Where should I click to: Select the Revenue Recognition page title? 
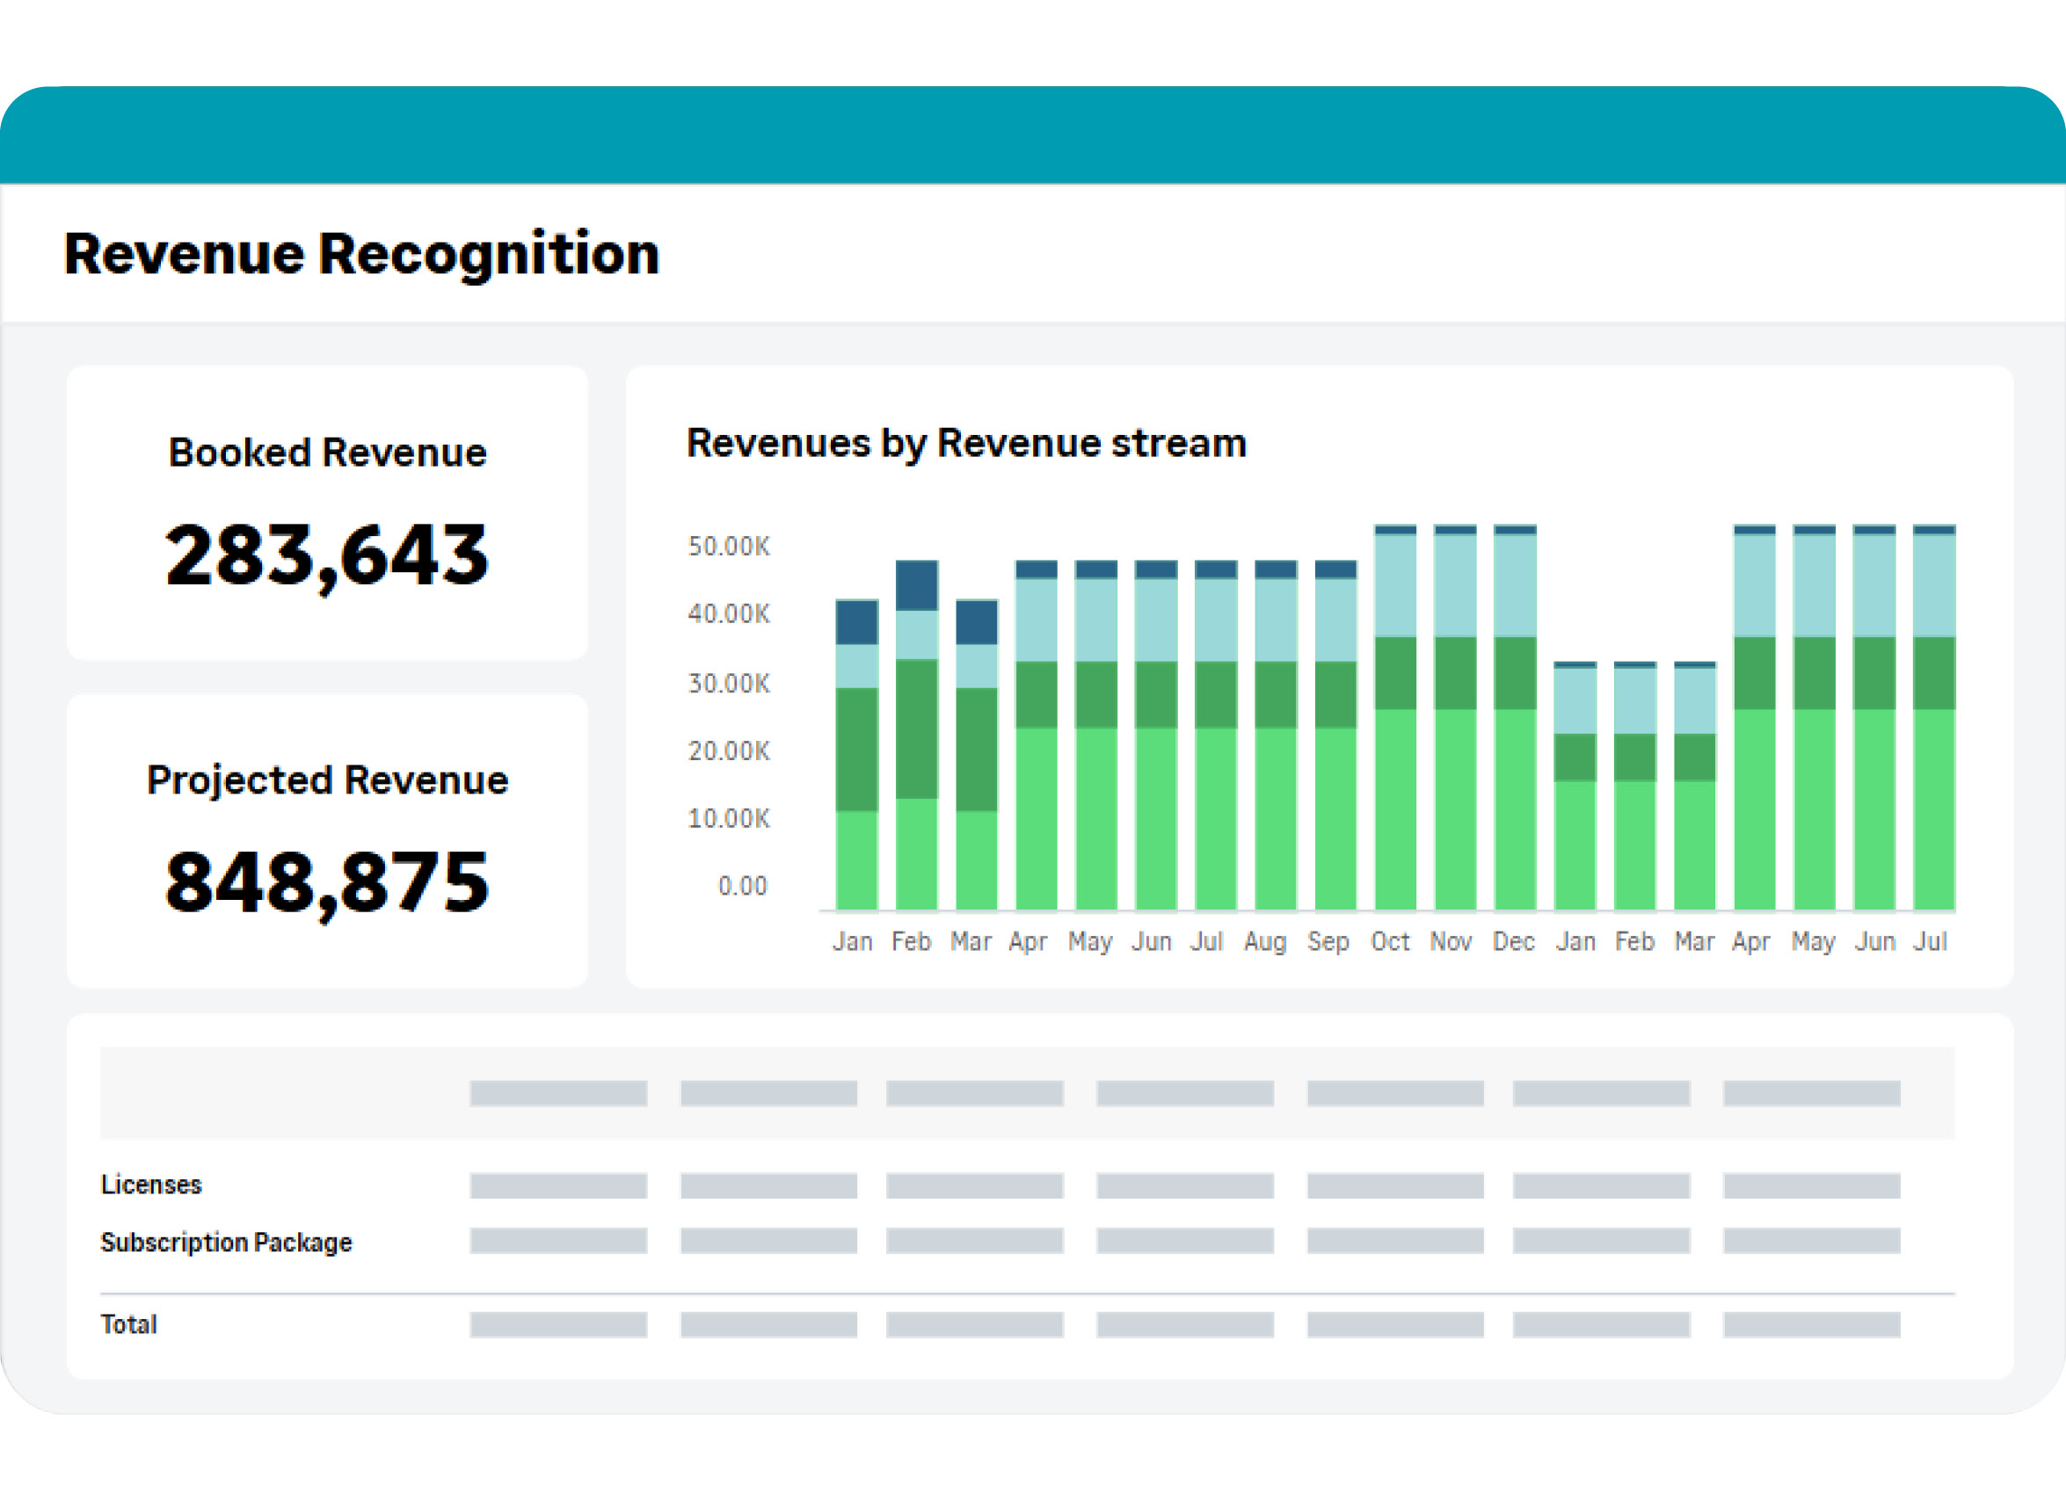click(x=360, y=253)
